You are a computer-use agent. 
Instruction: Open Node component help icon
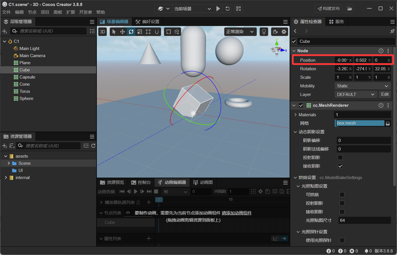point(381,51)
